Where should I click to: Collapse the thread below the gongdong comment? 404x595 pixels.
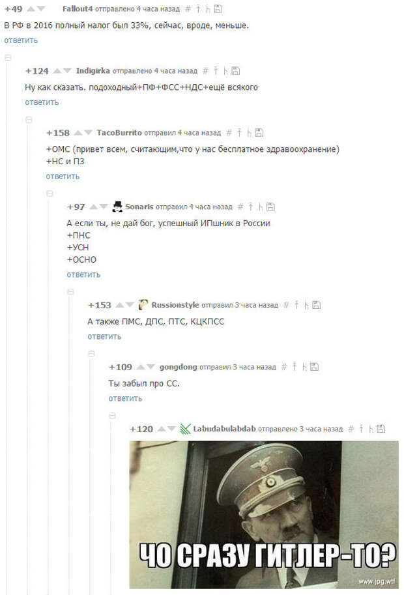coord(112,416)
